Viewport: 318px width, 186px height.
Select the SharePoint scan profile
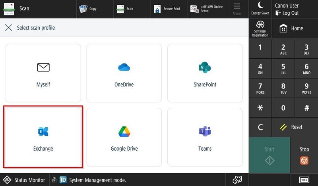point(205,73)
